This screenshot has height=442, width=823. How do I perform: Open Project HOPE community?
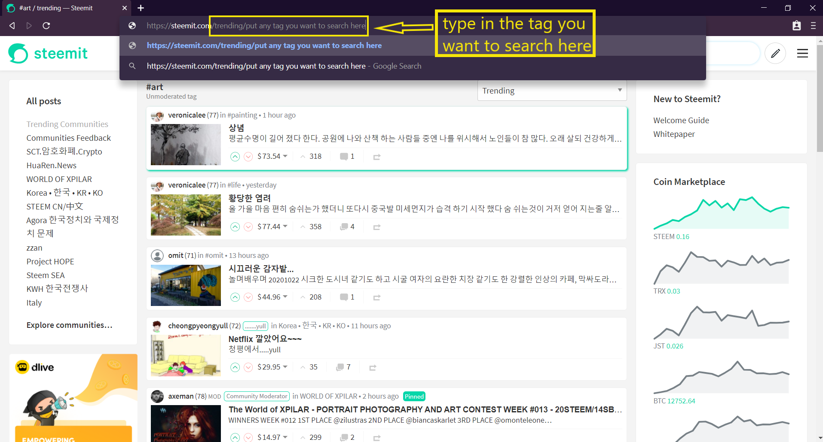50,261
